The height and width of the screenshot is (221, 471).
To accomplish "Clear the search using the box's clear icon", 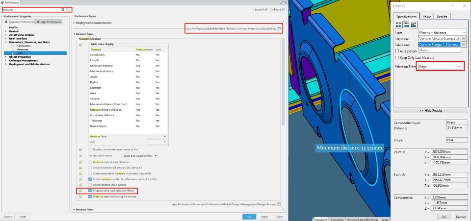I will [63, 10].
